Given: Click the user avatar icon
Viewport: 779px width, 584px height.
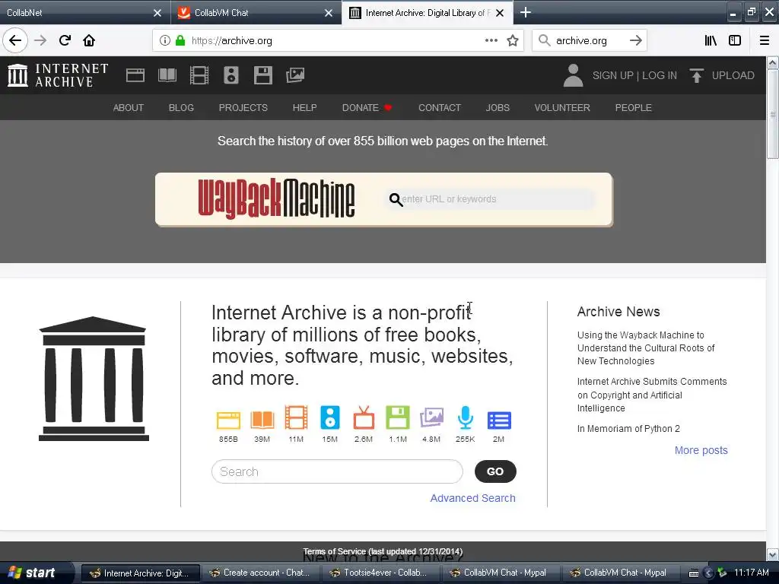Looking at the screenshot, I should click(x=573, y=75).
